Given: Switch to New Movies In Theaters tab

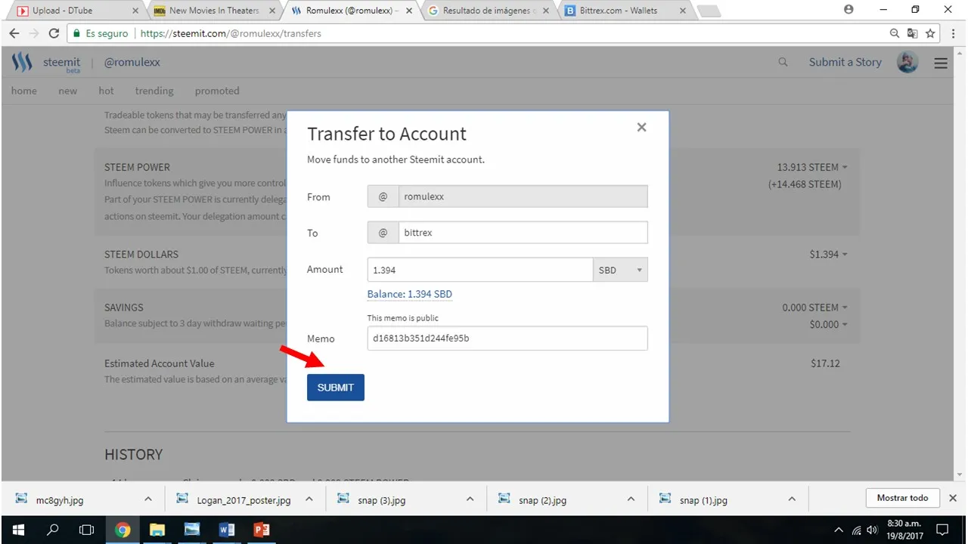Looking at the screenshot, I should (x=213, y=11).
